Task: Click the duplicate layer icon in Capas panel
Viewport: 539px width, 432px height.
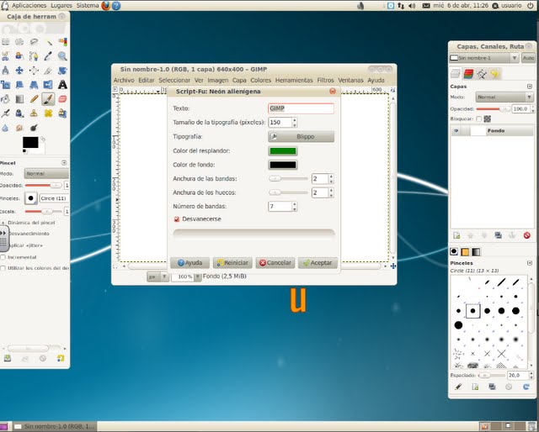Action: (498, 235)
